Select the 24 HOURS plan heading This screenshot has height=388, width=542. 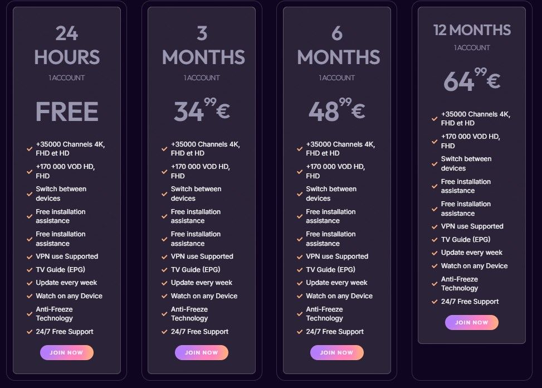[x=66, y=45]
